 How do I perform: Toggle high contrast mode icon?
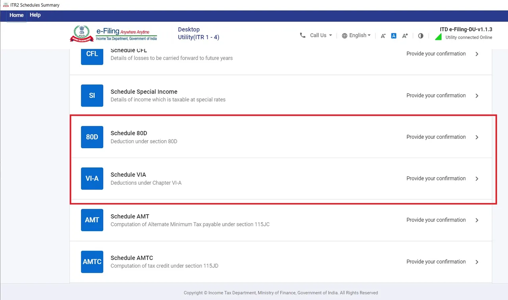coord(421,36)
